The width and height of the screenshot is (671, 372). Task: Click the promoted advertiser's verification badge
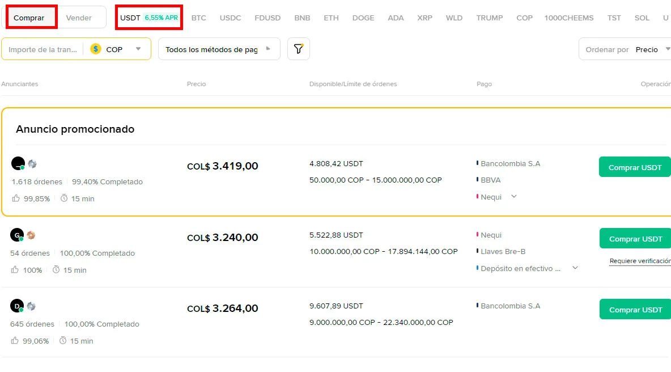coord(32,164)
